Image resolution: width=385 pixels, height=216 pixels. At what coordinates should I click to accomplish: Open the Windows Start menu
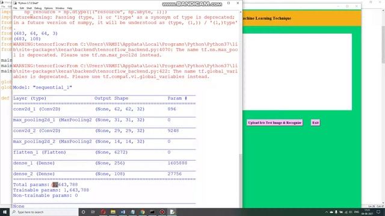click(5, 212)
